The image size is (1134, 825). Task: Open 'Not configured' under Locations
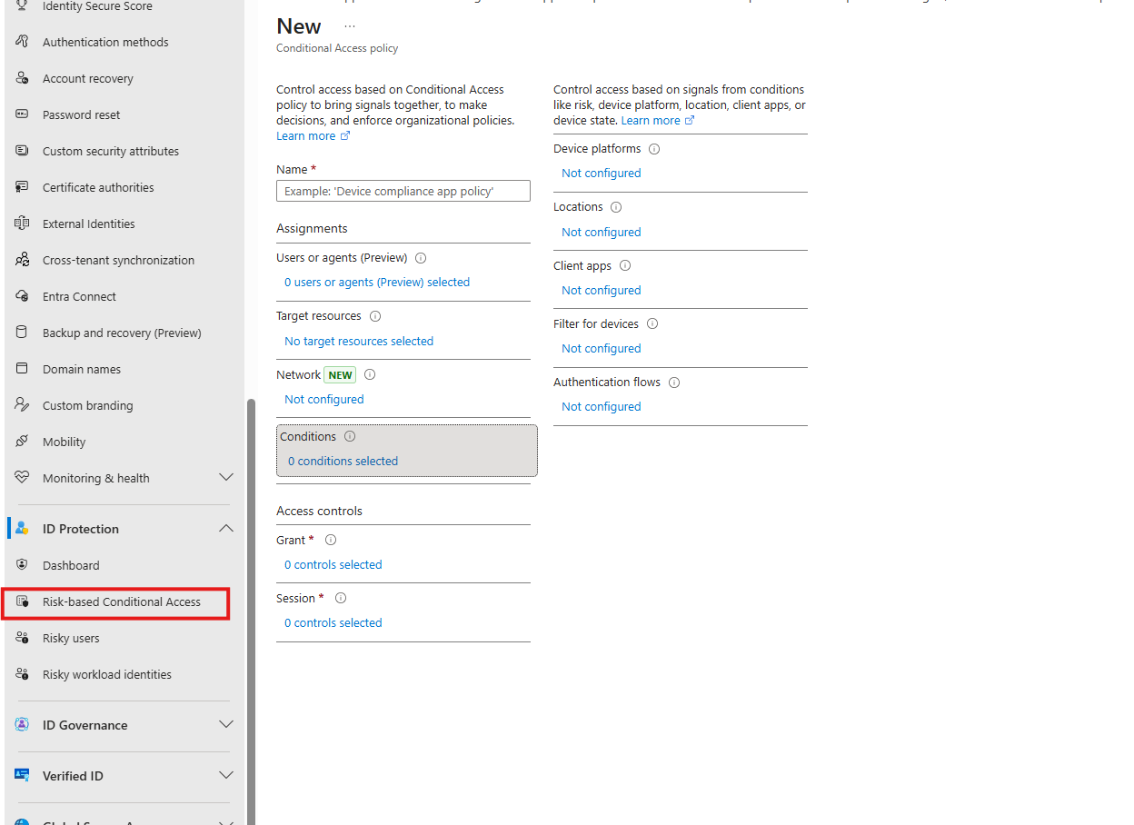coord(601,233)
